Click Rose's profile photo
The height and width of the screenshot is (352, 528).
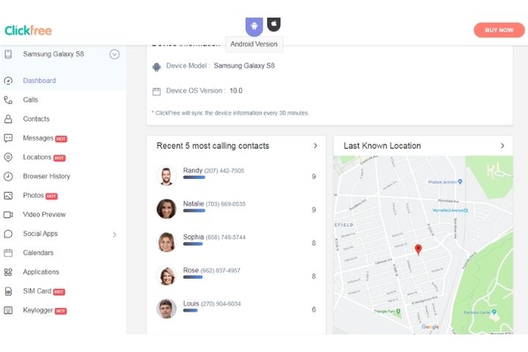point(166,275)
